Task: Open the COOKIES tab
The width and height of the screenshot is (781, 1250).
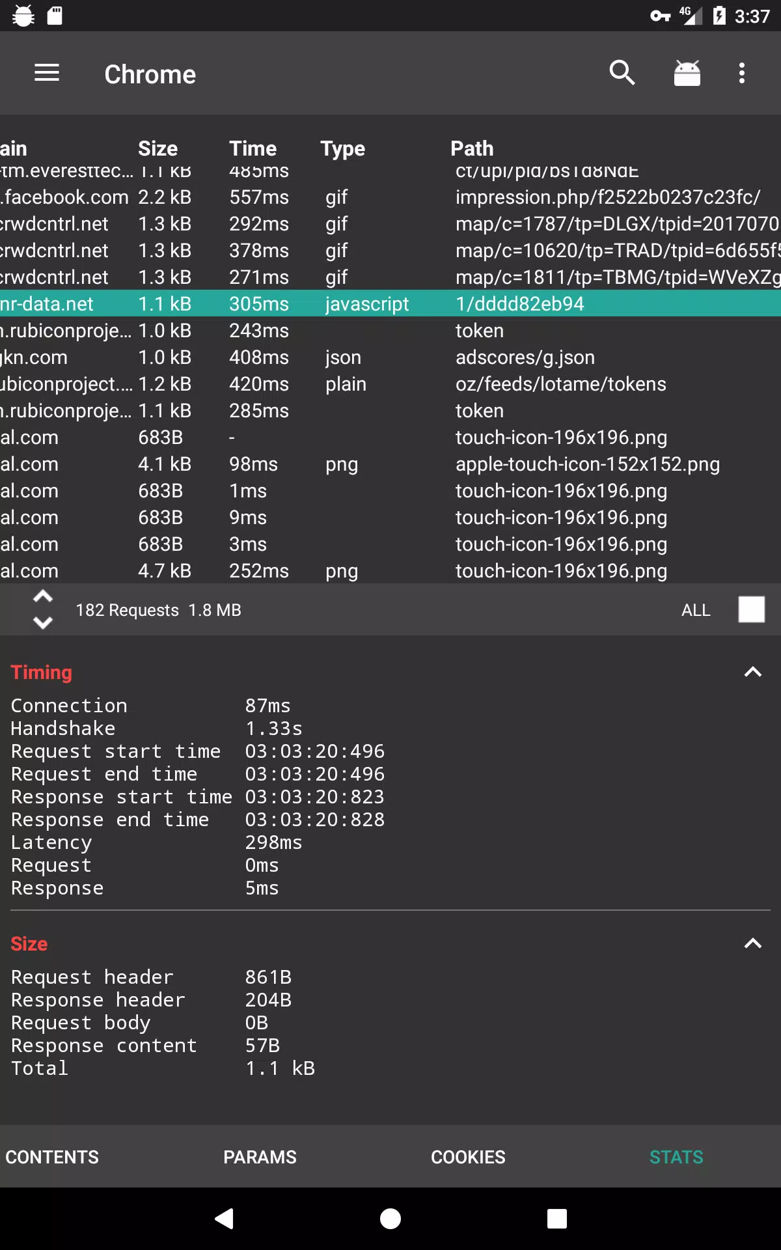Action: coord(469,1157)
